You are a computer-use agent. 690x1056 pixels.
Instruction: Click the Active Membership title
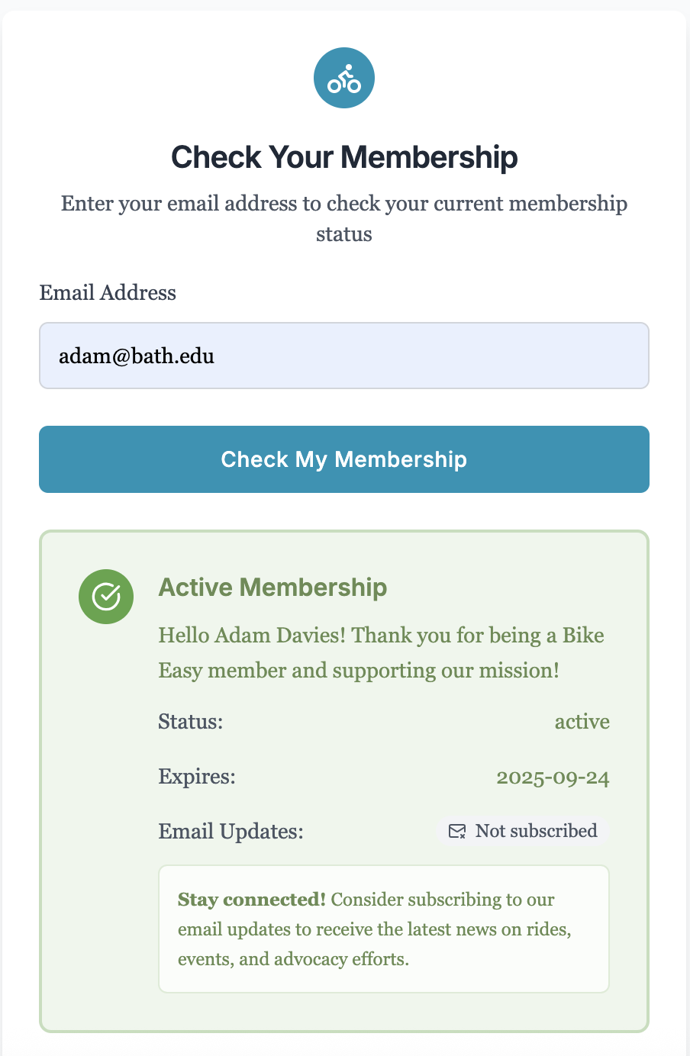272,587
